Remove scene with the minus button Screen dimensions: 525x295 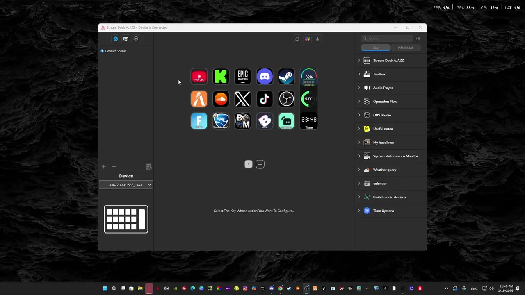tap(114, 167)
